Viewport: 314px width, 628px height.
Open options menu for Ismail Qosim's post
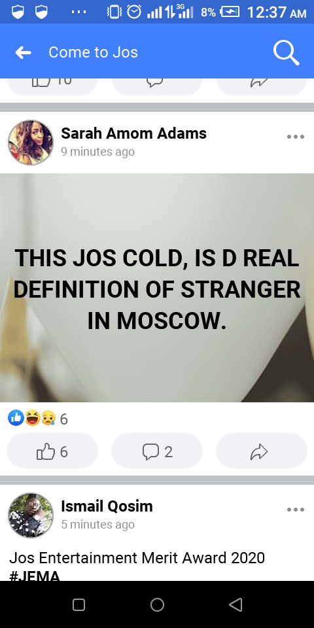pos(296,510)
